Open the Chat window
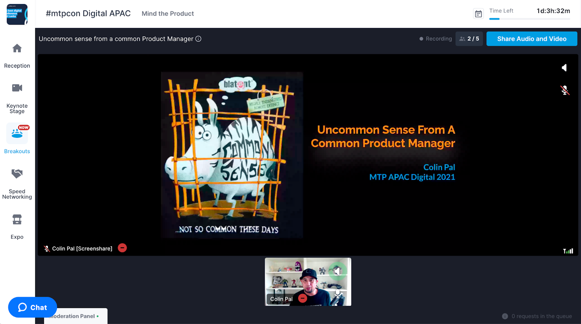The image size is (581, 324). (x=33, y=307)
